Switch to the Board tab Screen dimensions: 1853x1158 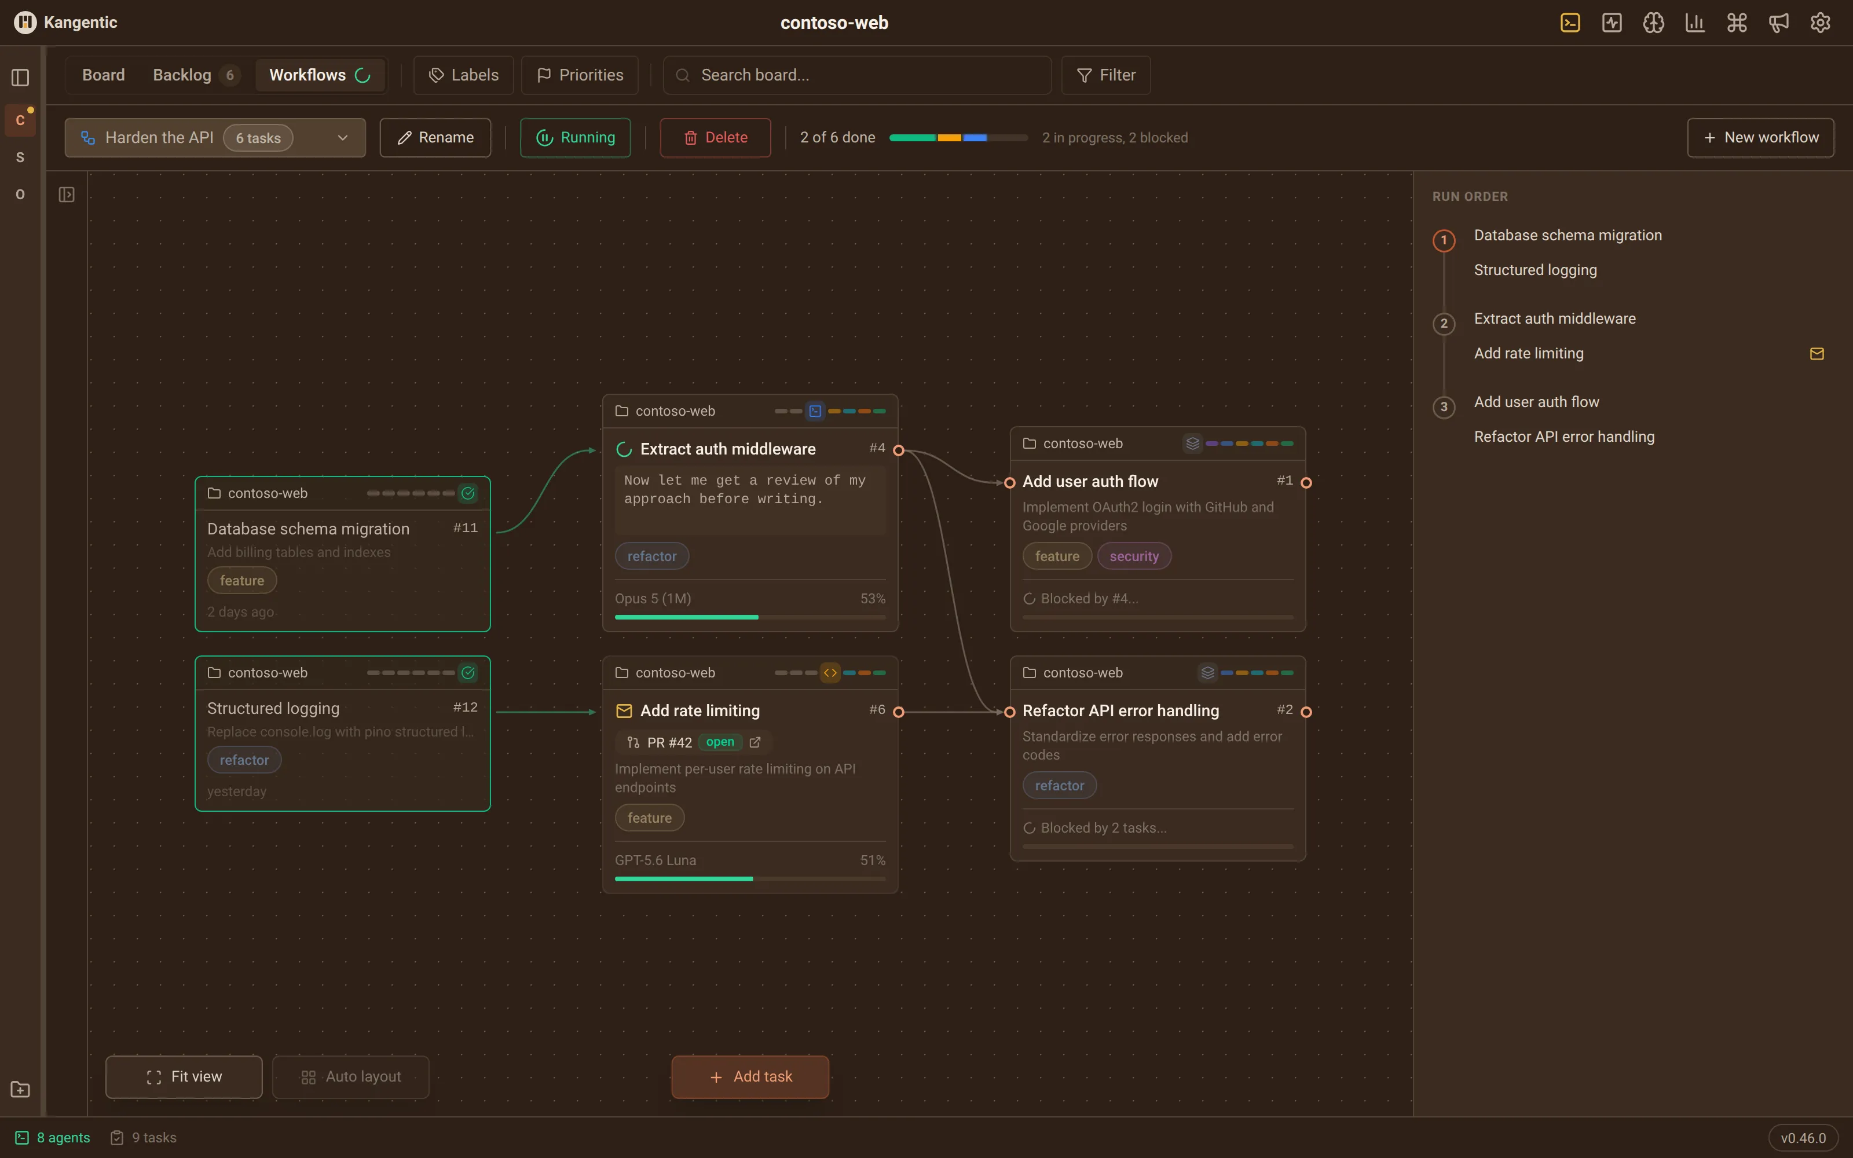coord(104,75)
